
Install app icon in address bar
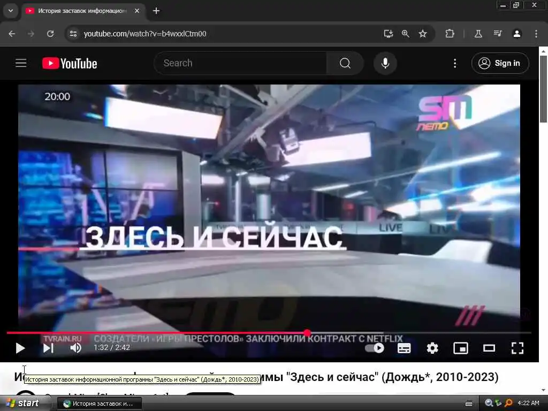(x=389, y=34)
